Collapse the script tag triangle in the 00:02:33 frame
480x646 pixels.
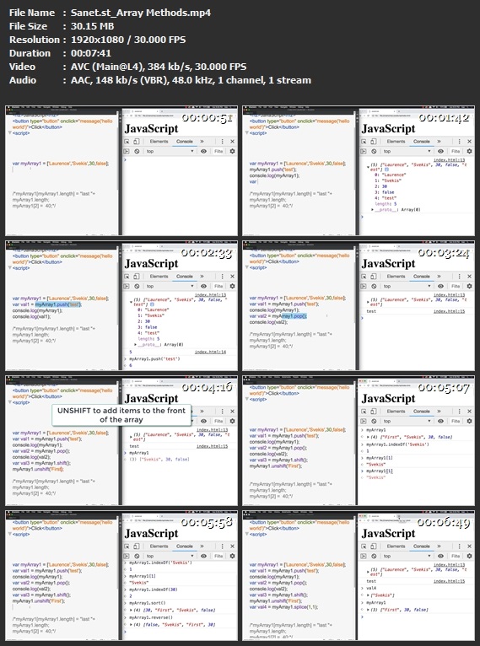click(10, 268)
